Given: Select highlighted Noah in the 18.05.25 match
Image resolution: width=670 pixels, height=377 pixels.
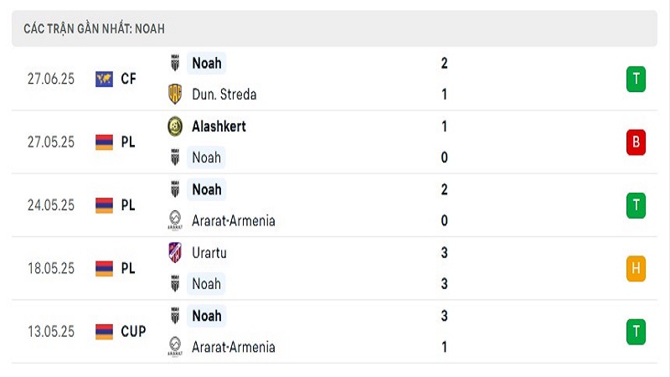Looking at the screenshot, I should pyautogui.click(x=206, y=284).
